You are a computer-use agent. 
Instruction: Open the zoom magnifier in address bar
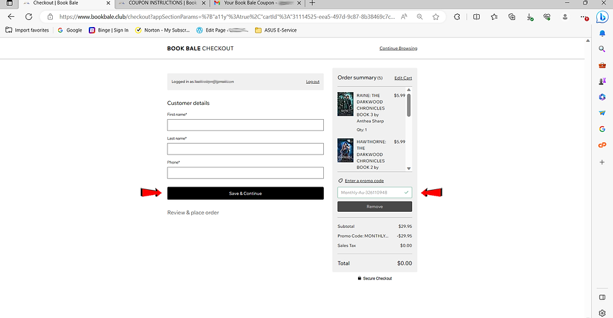tap(419, 17)
